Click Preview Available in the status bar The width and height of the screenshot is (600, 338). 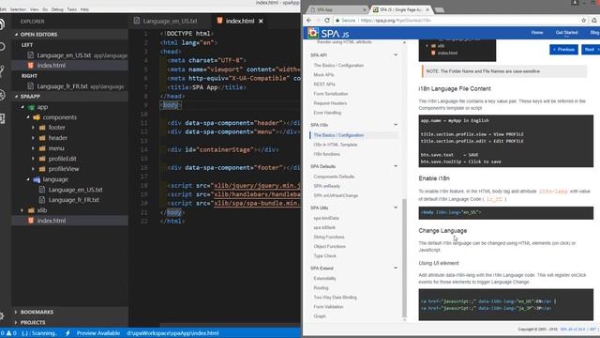point(97,333)
